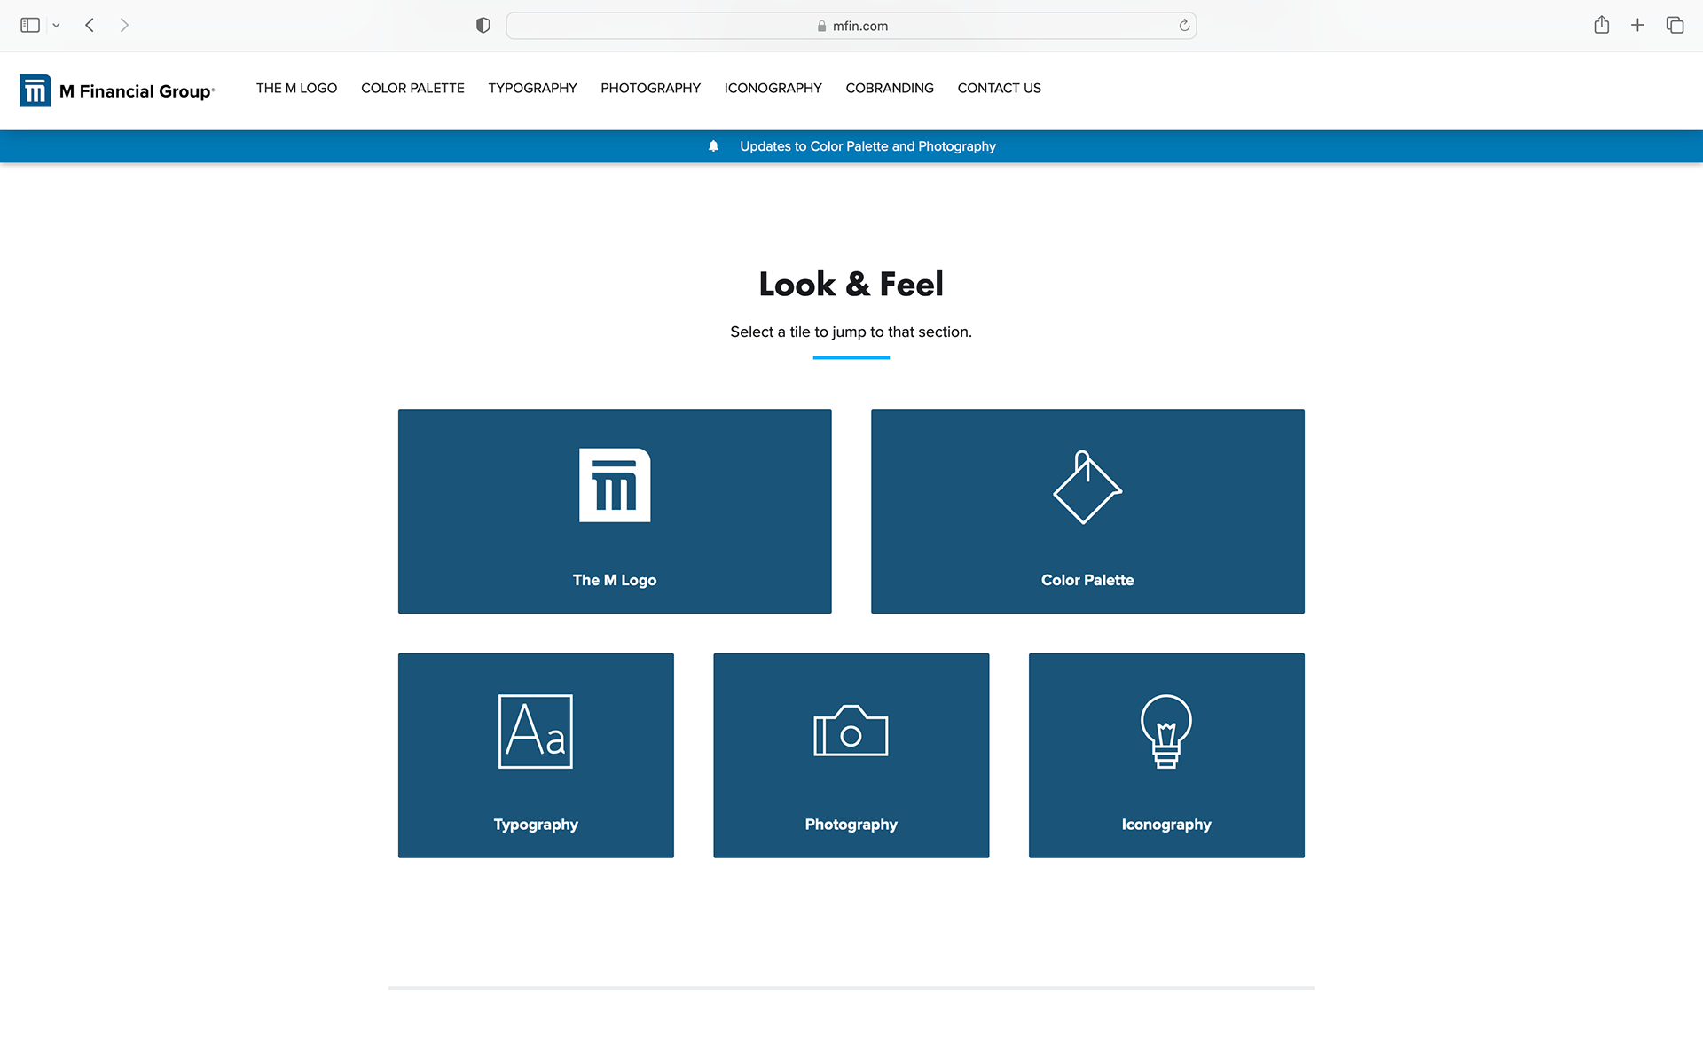
Task: Click the M Financial Group wordmark
Action: (x=137, y=91)
